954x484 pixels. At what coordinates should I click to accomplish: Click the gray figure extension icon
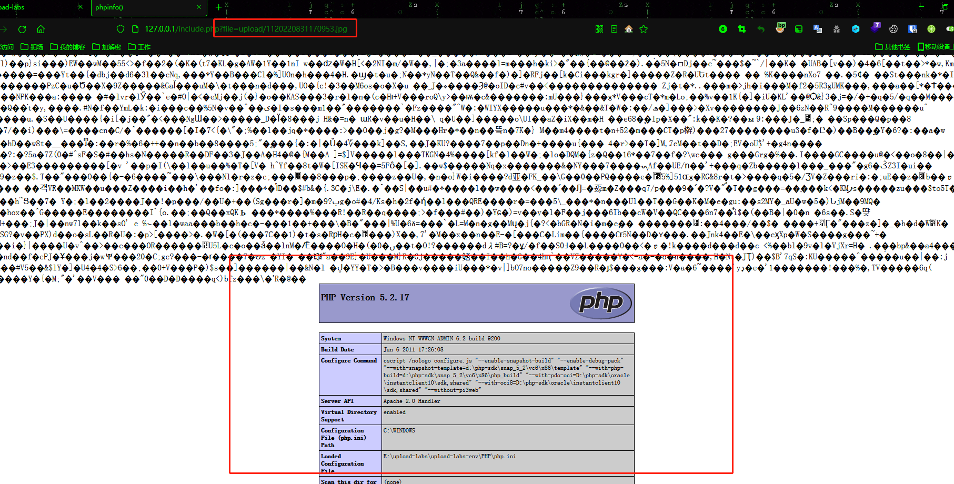click(x=837, y=29)
